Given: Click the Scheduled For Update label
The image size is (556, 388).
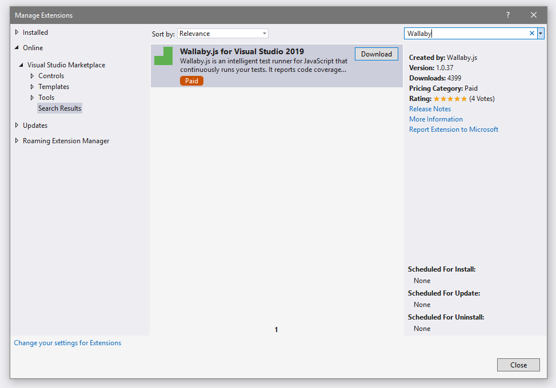Looking at the screenshot, I should point(444,293).
